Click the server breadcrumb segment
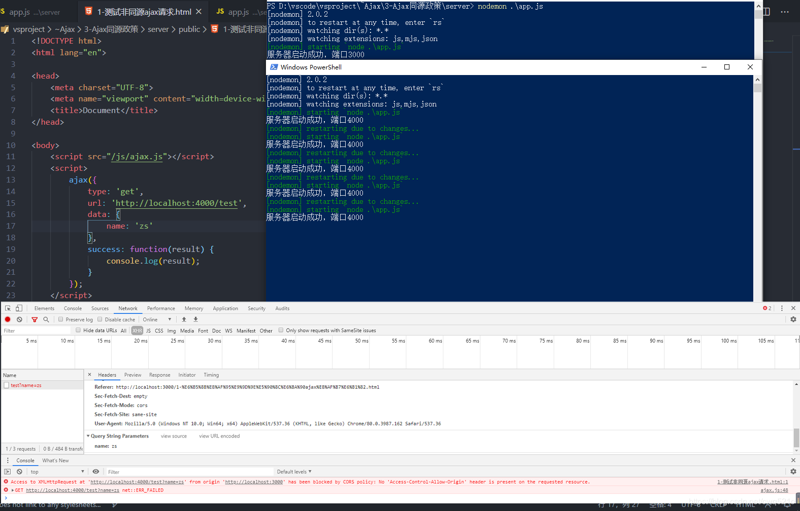This screenshot has height=511, width=800. pos(158,29)
